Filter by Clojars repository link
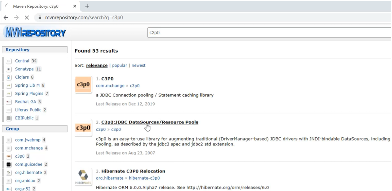The height and width of the screenshot is (191, 392). [x=22, y=77]
